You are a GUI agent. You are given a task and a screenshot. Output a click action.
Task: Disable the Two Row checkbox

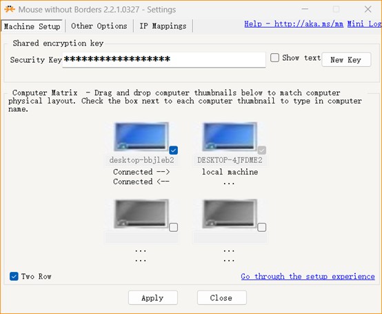click(14, 276)
